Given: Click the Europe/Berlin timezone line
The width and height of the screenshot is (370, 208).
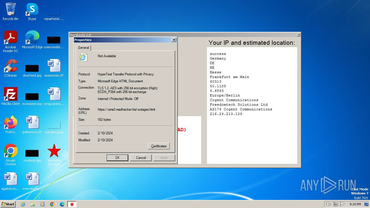Looking at the screenshot, I should pos(225,95).
